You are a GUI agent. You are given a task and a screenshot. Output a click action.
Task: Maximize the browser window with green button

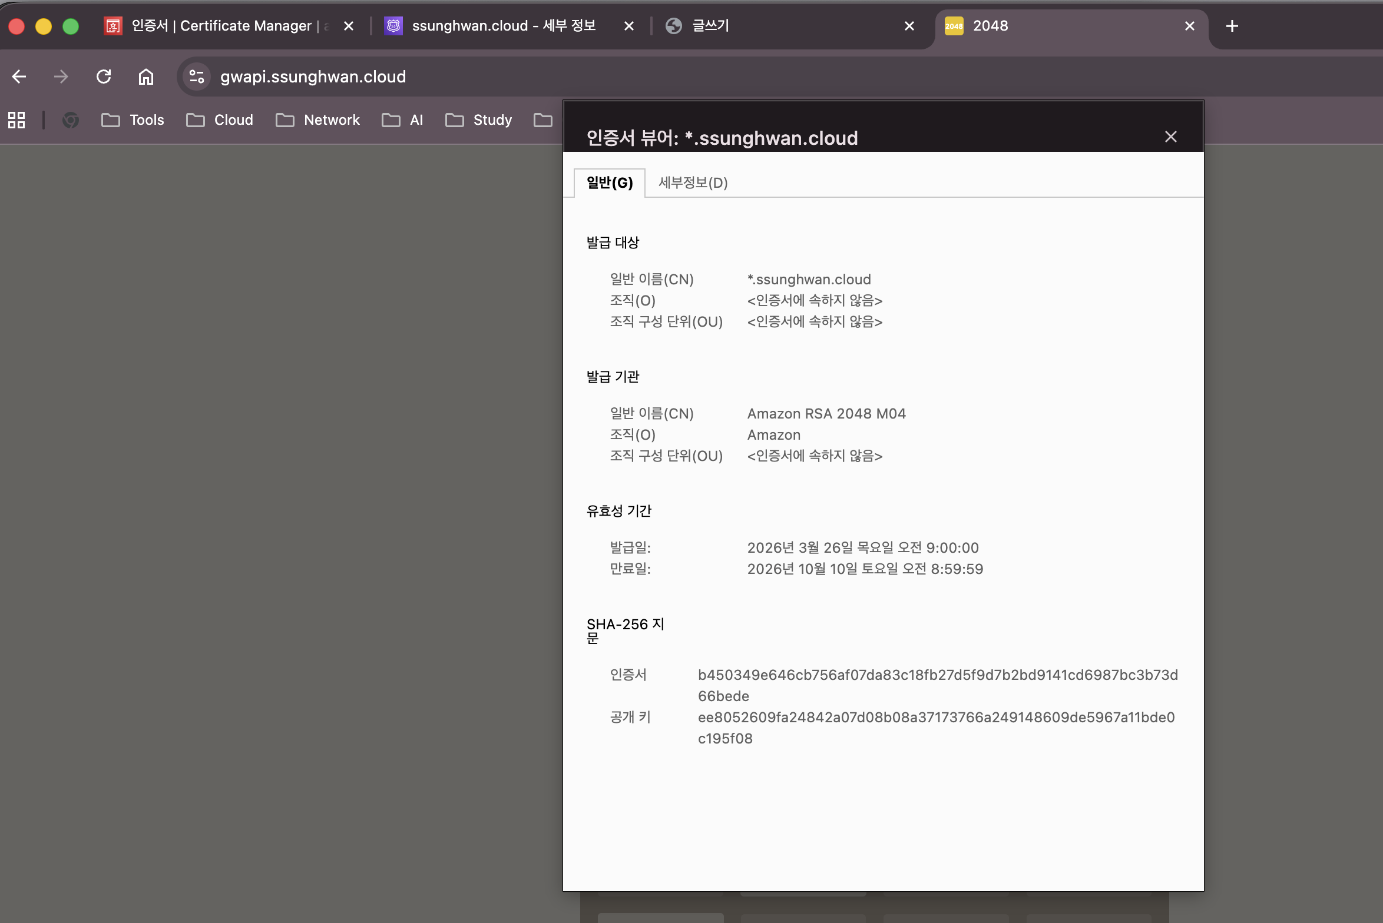(x=71, y=26)
